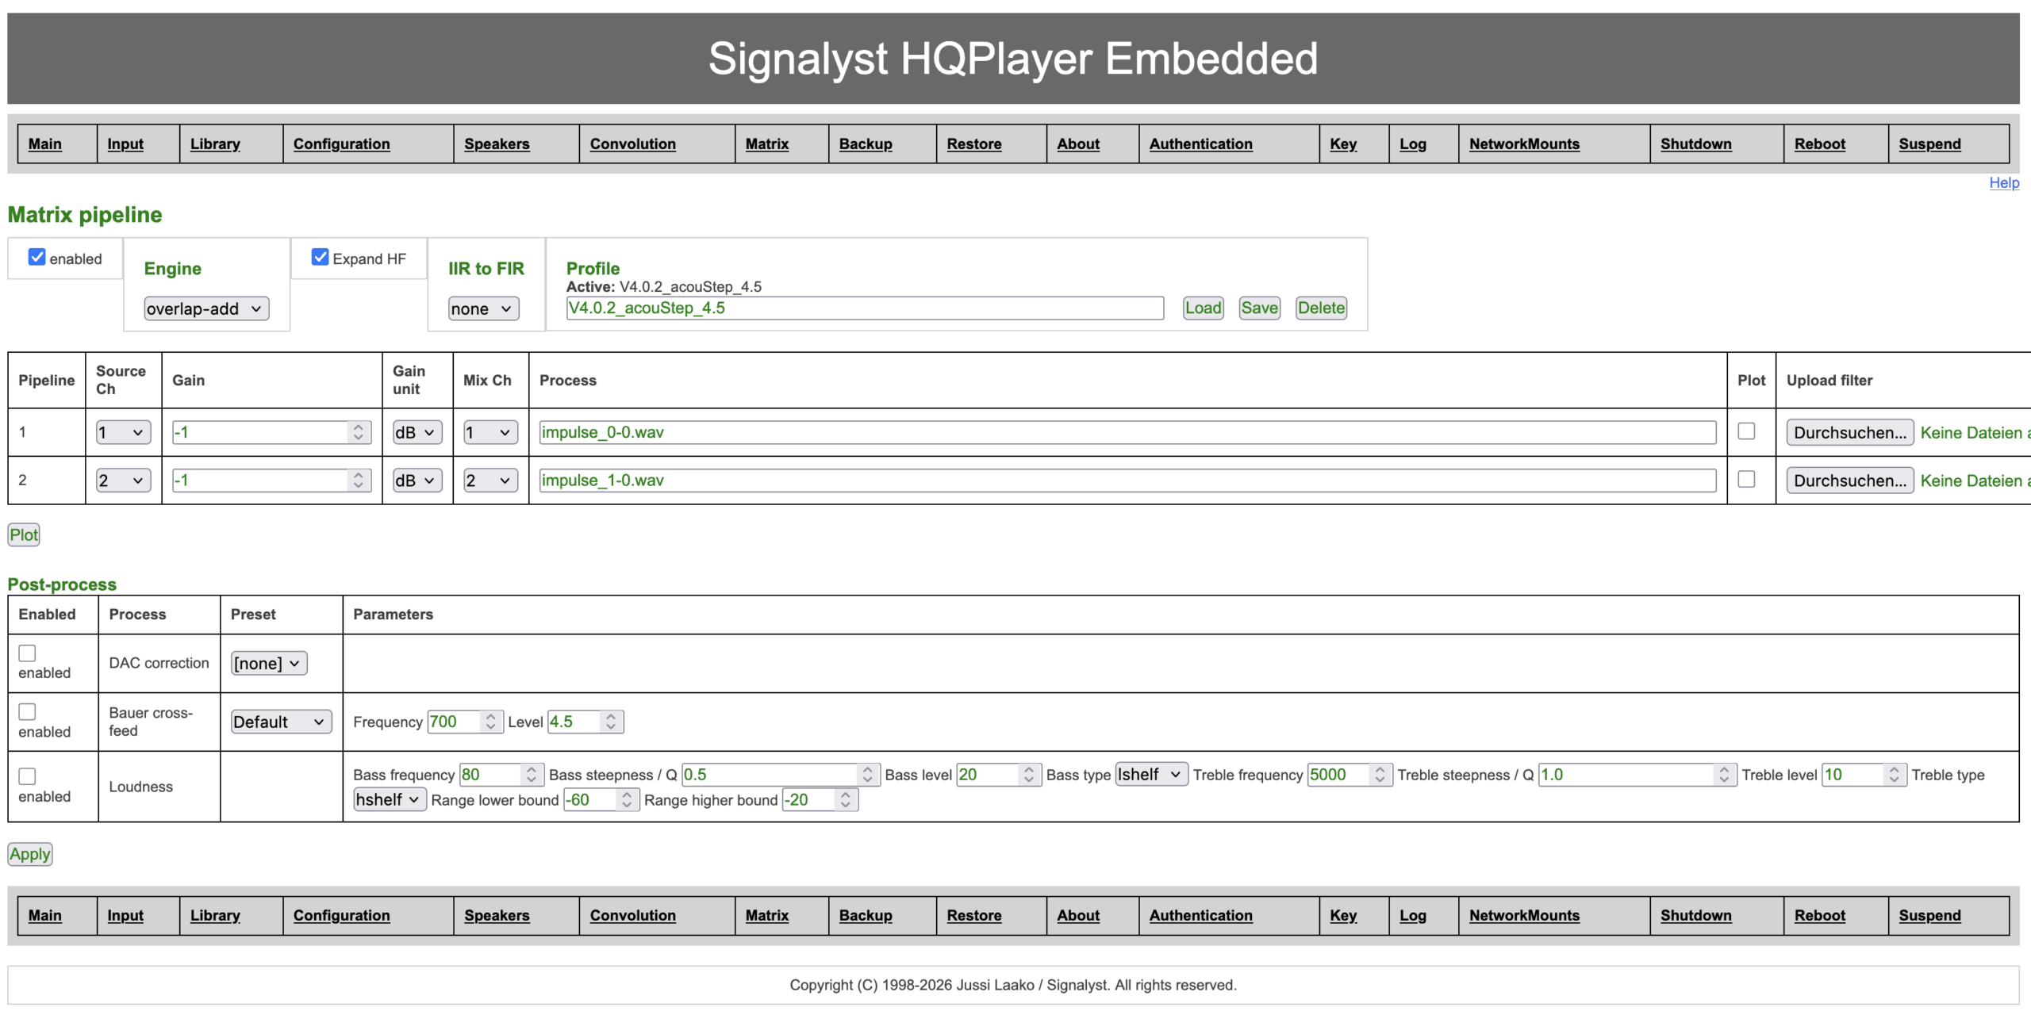Viewport: 2031px width, 1011px height.
Task: Click the Gain field for pipeline 2
Action: point(271,481)
